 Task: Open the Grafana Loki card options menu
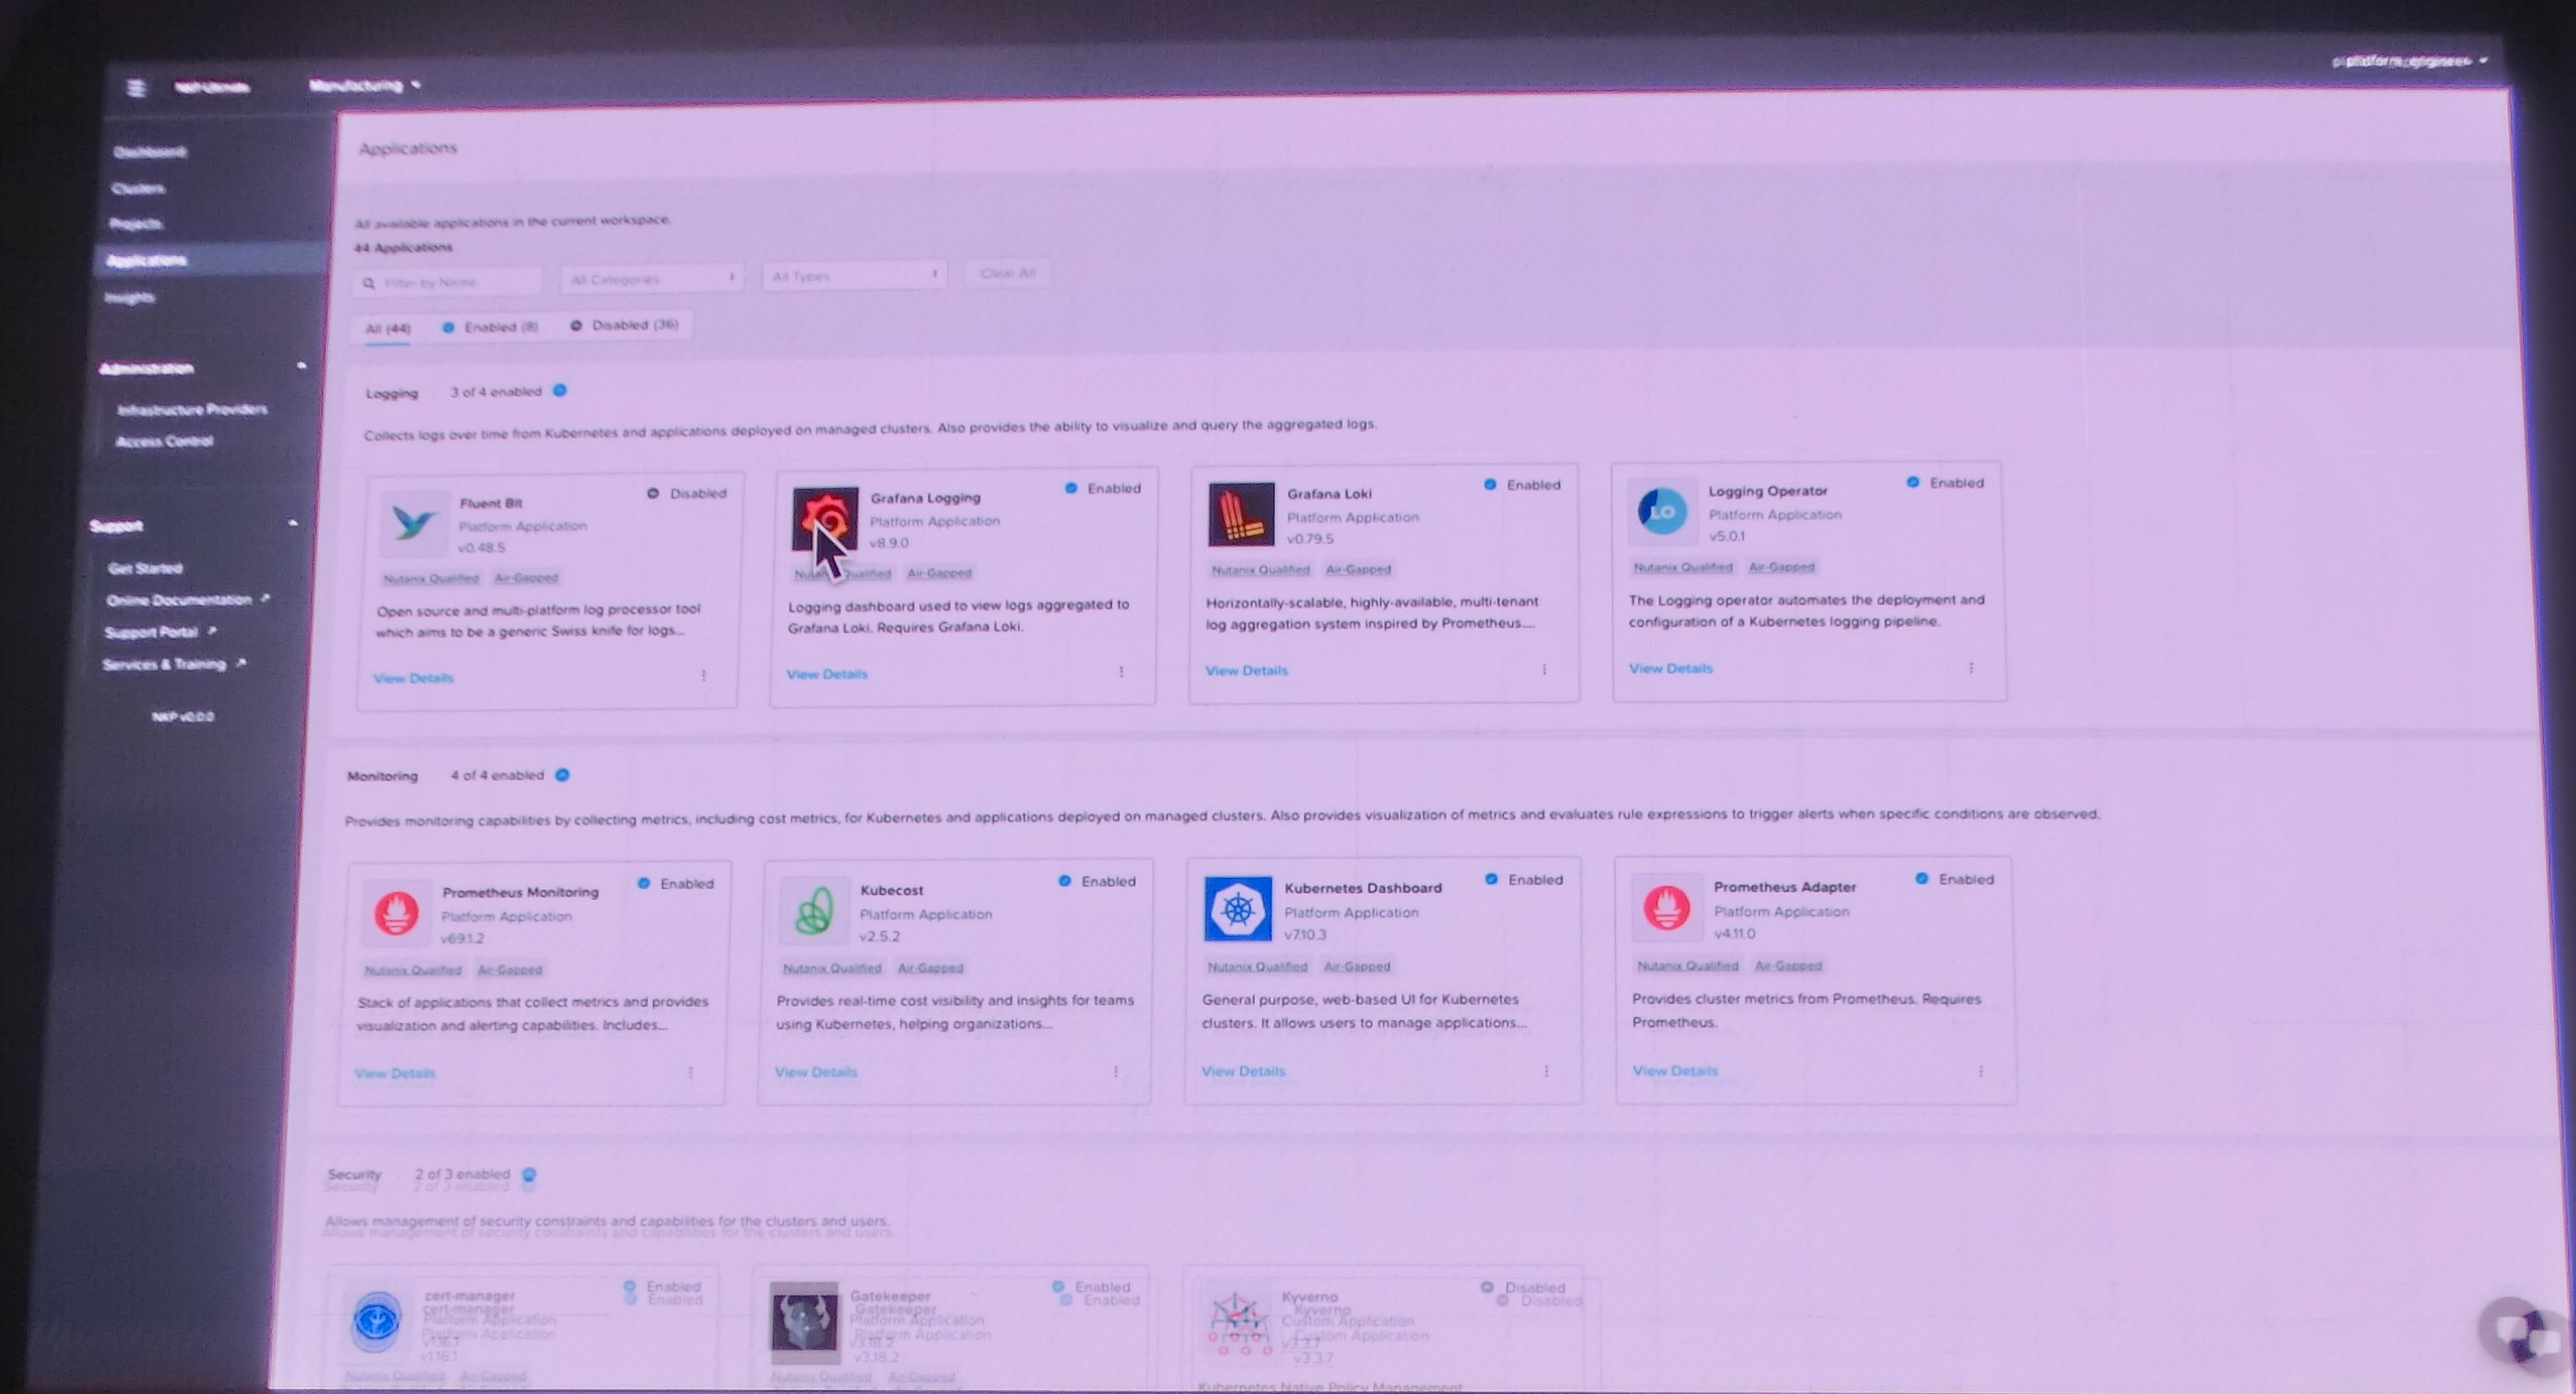coord(1544,669)
